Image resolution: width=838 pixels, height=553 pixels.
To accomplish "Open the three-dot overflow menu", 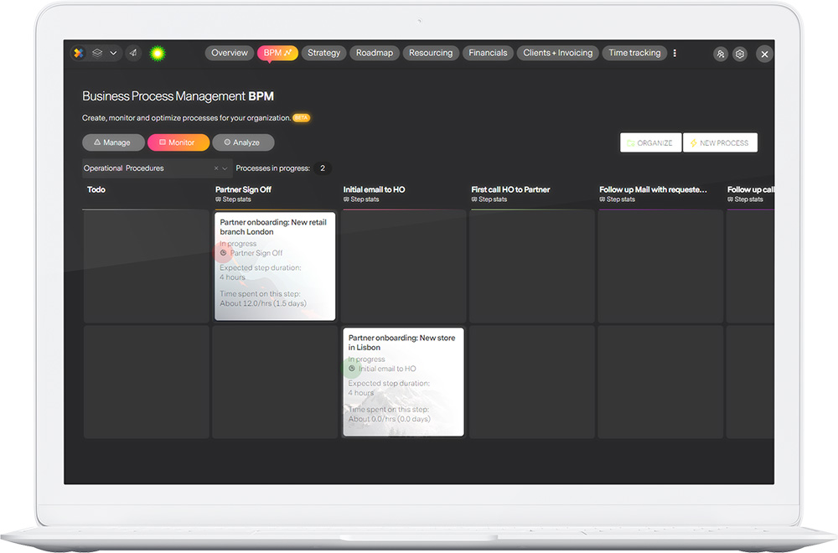I will pos(675,52).
